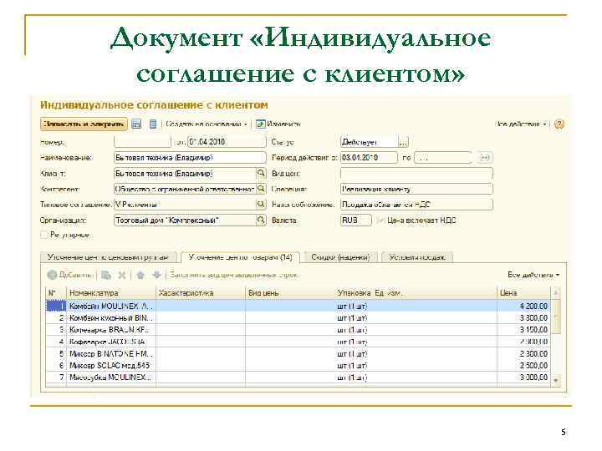This screenshot has height=451, width=602.
Task: Click the Наименование field 'Бытовая техника'
Action: (190, 158)
